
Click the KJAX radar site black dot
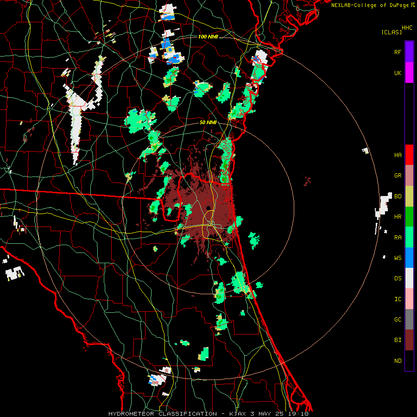(208, 208)
